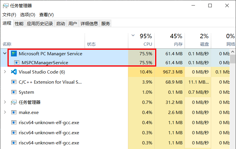Switch to the 详细信息 tab
This screenshot has width=236, height=149.
(x=89, y=23)
